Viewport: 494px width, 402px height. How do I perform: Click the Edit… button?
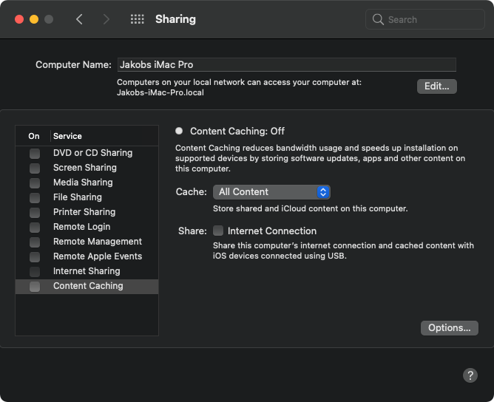click(x=436, y=86)
